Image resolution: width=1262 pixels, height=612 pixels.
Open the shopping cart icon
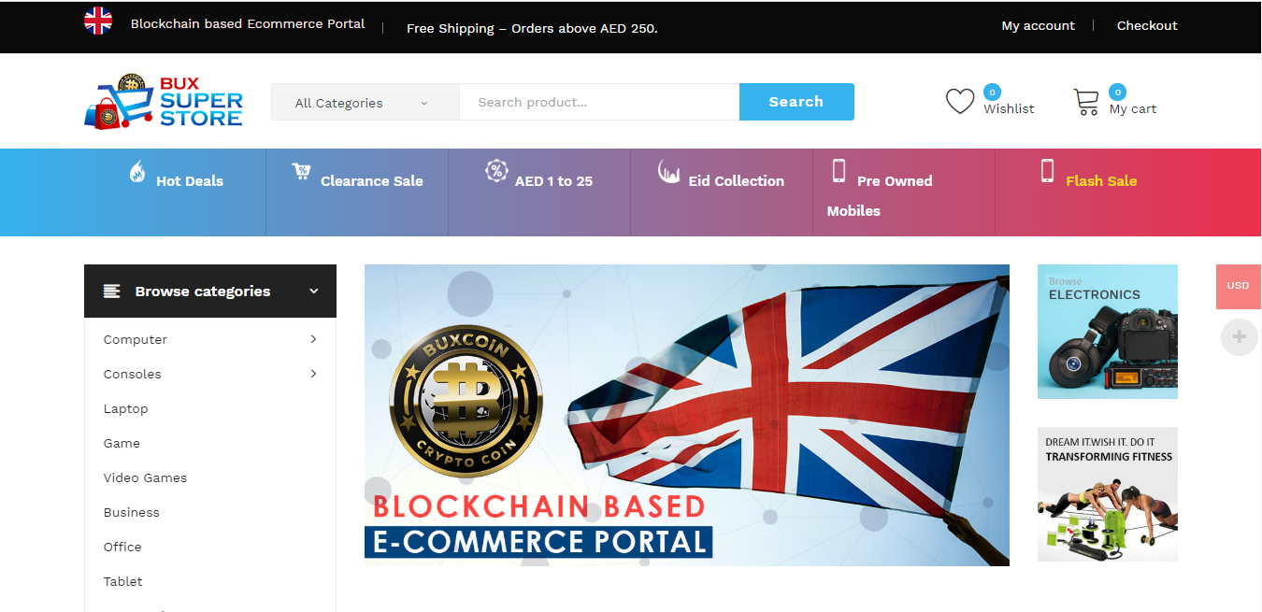pyautogui.click(x=1086, y=102)
